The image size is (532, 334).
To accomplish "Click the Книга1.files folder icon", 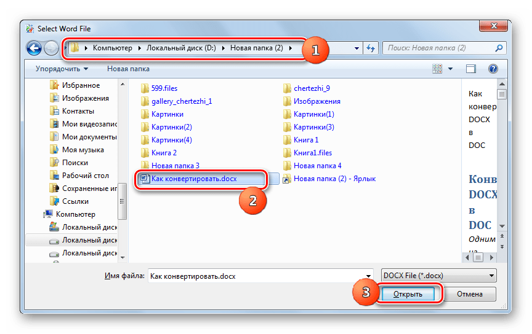I will click(x=287, y=153).
